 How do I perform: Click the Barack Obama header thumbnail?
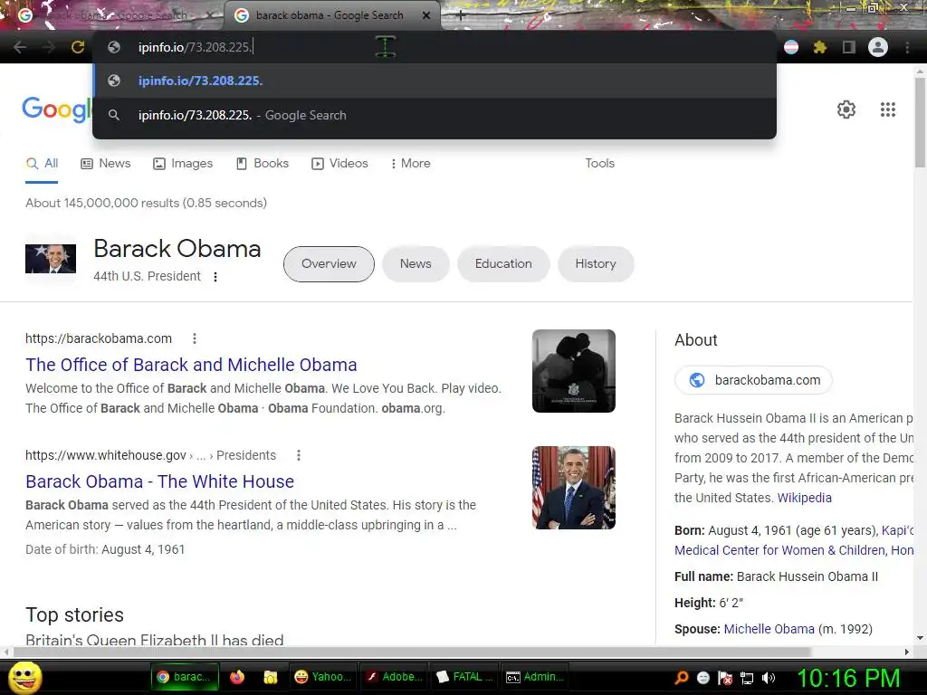tap(51, 259)
